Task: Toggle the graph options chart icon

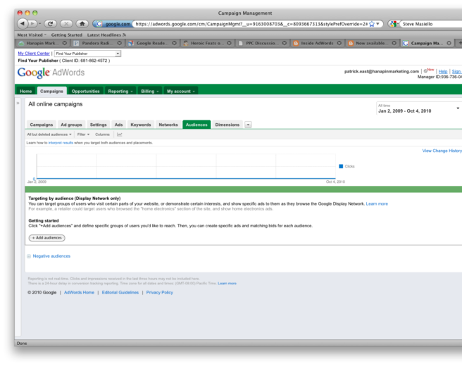Action: coord(119,134)
